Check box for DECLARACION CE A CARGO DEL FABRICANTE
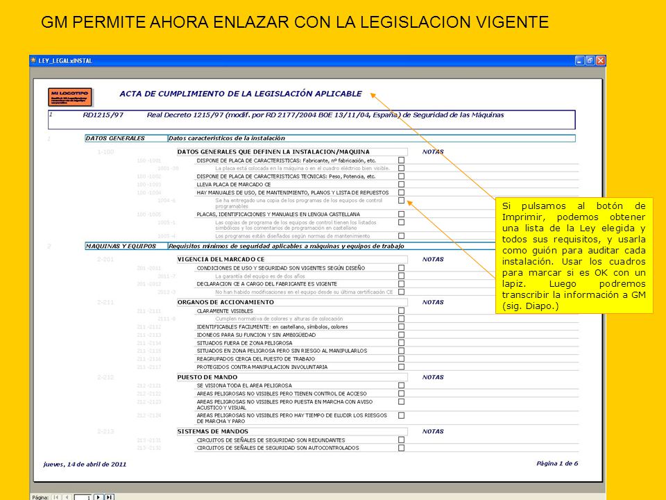The image size is (666, 500). pos(402,283)
